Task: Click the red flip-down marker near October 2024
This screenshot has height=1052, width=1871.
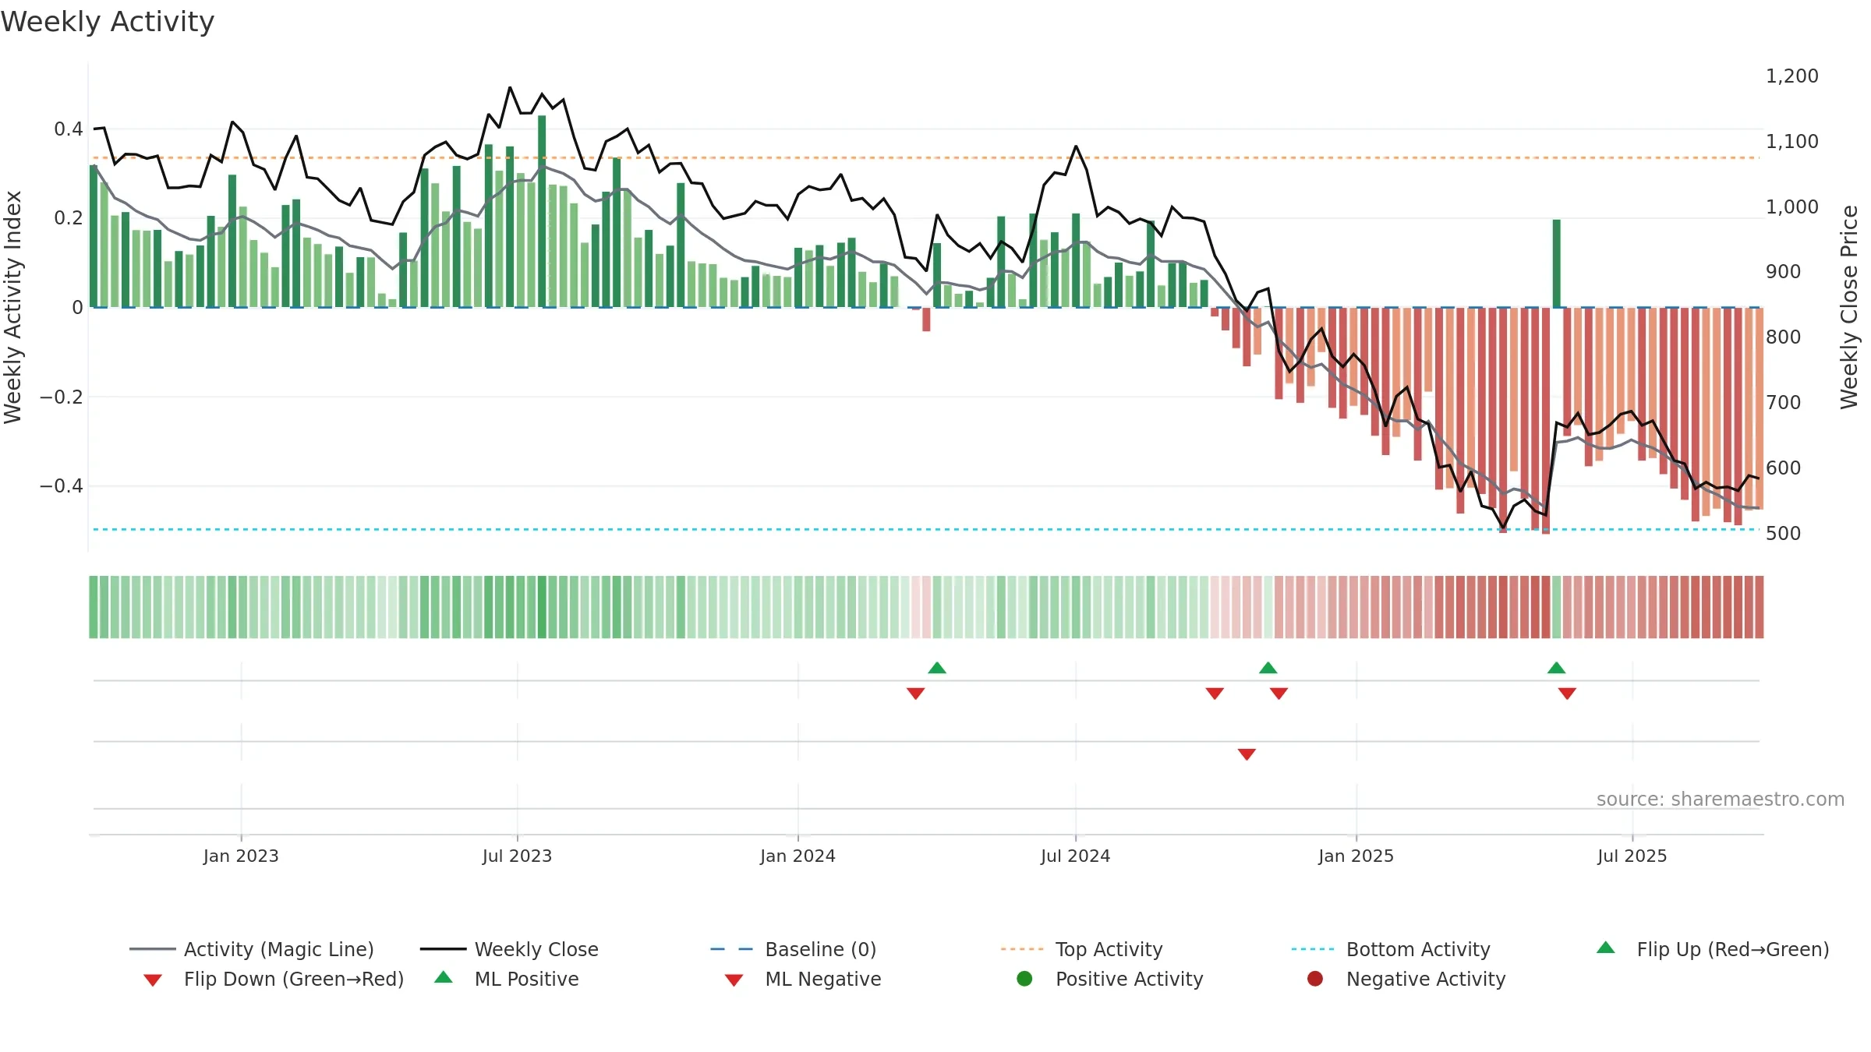Action: [x=1215, y=694]
